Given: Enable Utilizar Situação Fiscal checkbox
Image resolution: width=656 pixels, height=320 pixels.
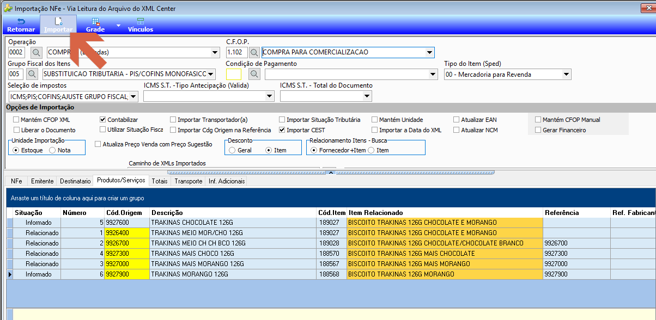Looking at the screenshot, I should (102, 130).
